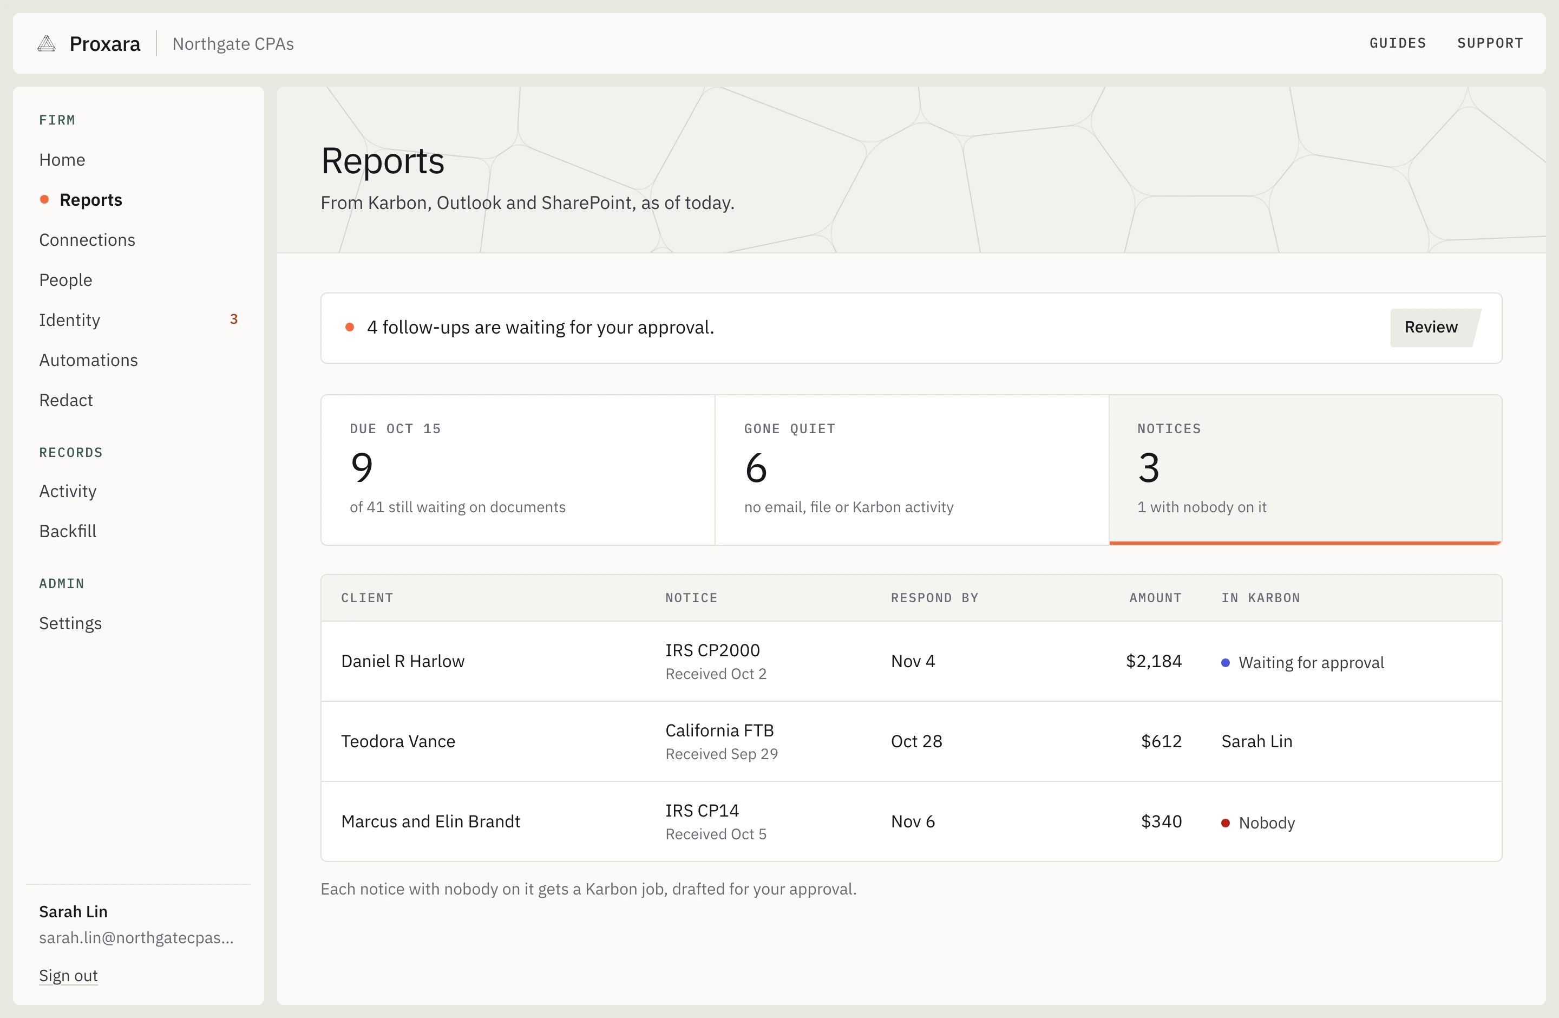
Task: Click the Proxara triangle logo icon
Action: pos(47,44)
